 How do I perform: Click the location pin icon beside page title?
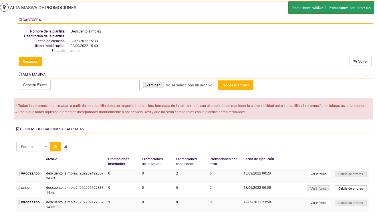4,8
